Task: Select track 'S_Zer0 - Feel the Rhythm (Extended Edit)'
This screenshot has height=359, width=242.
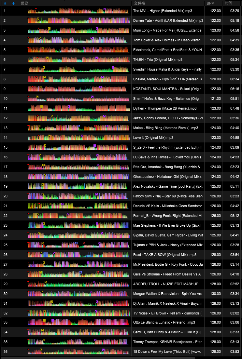Action: [168, 147]
